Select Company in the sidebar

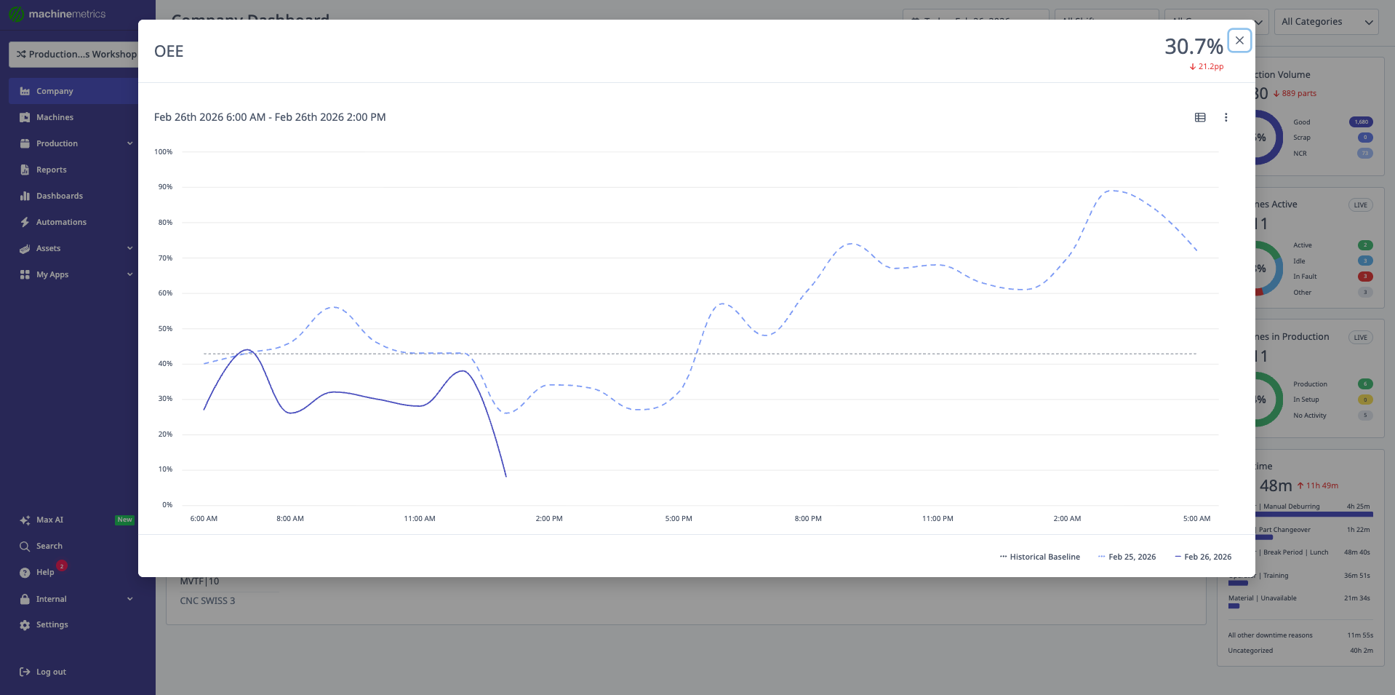tap(55, 91)
